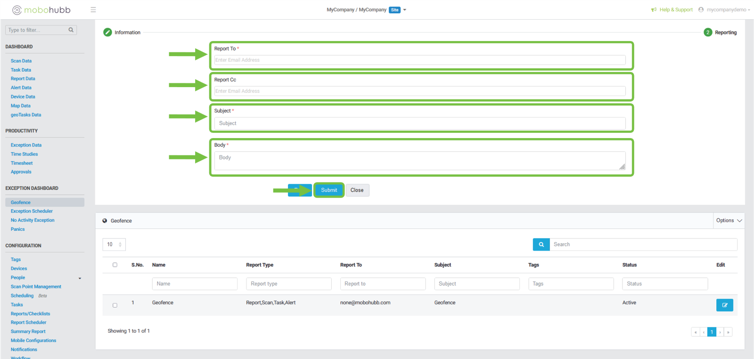The height and width of the screenshot is (359, 754).
Task: Open Exception Scheduler in sidebar
Action: tap(32, 211)
